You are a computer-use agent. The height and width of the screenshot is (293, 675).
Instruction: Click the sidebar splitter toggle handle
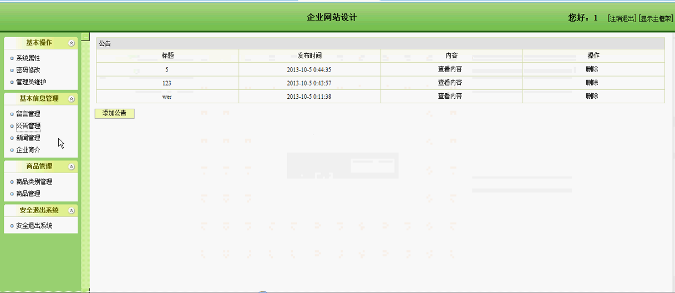click(x=85, y=37)
